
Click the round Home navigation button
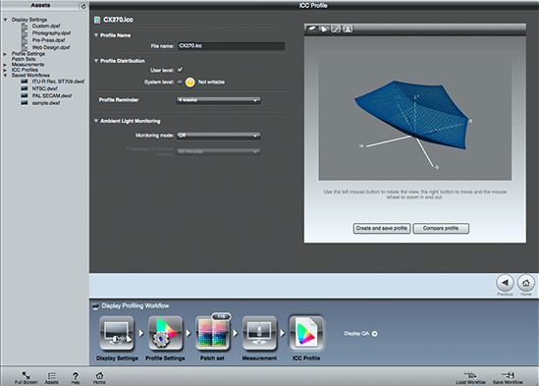pos(526,283)
